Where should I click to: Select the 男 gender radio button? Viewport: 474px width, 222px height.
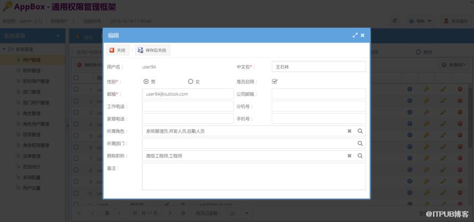click(x=146, y=81)
